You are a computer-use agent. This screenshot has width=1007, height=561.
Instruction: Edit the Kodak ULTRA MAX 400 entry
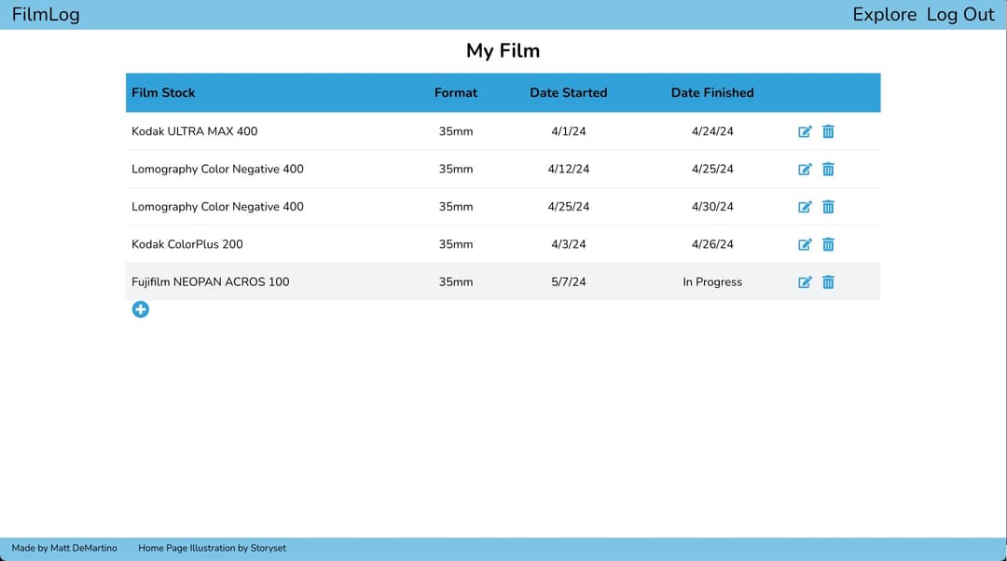click(x=805, y=131)
